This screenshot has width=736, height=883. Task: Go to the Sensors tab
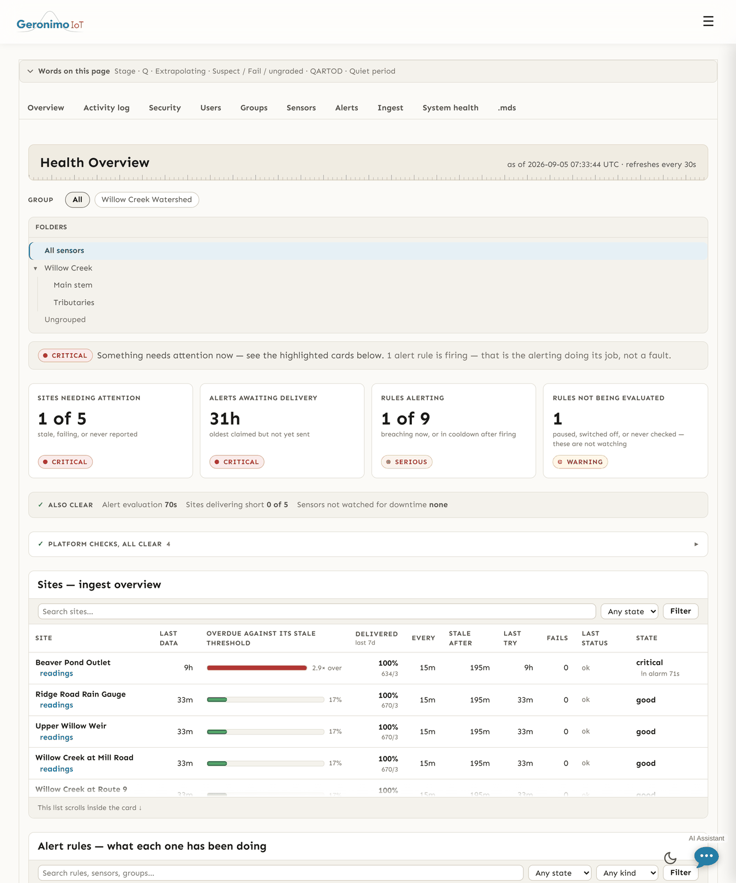tap(301, 108)
